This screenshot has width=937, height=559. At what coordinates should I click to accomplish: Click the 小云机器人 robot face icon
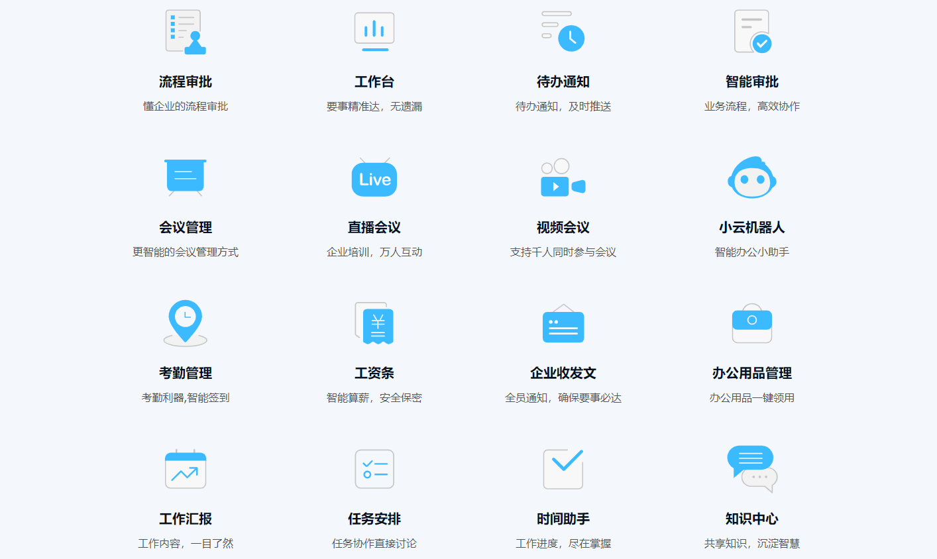tap(752, 178)
